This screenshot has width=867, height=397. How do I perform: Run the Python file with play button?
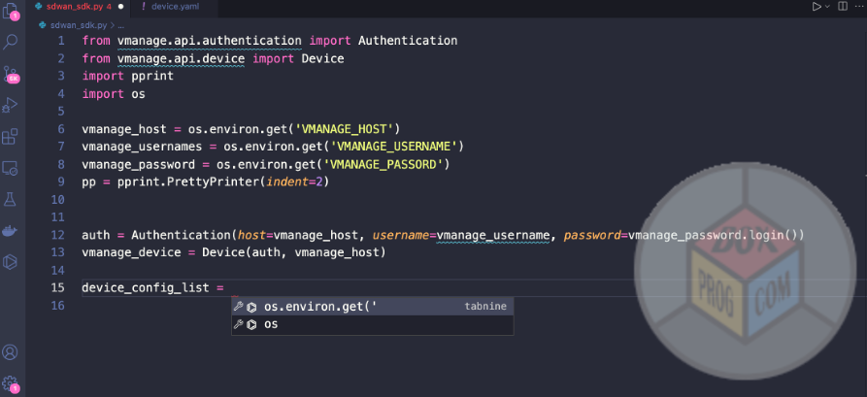(x=817, y=7)
